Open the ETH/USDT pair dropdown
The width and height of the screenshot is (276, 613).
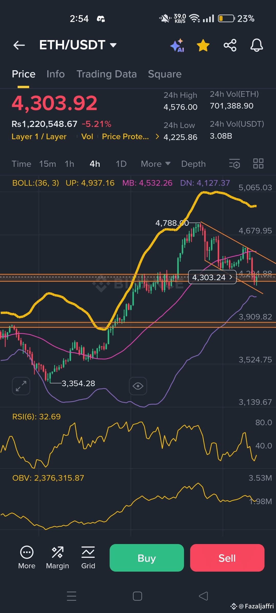coord(78,45)
